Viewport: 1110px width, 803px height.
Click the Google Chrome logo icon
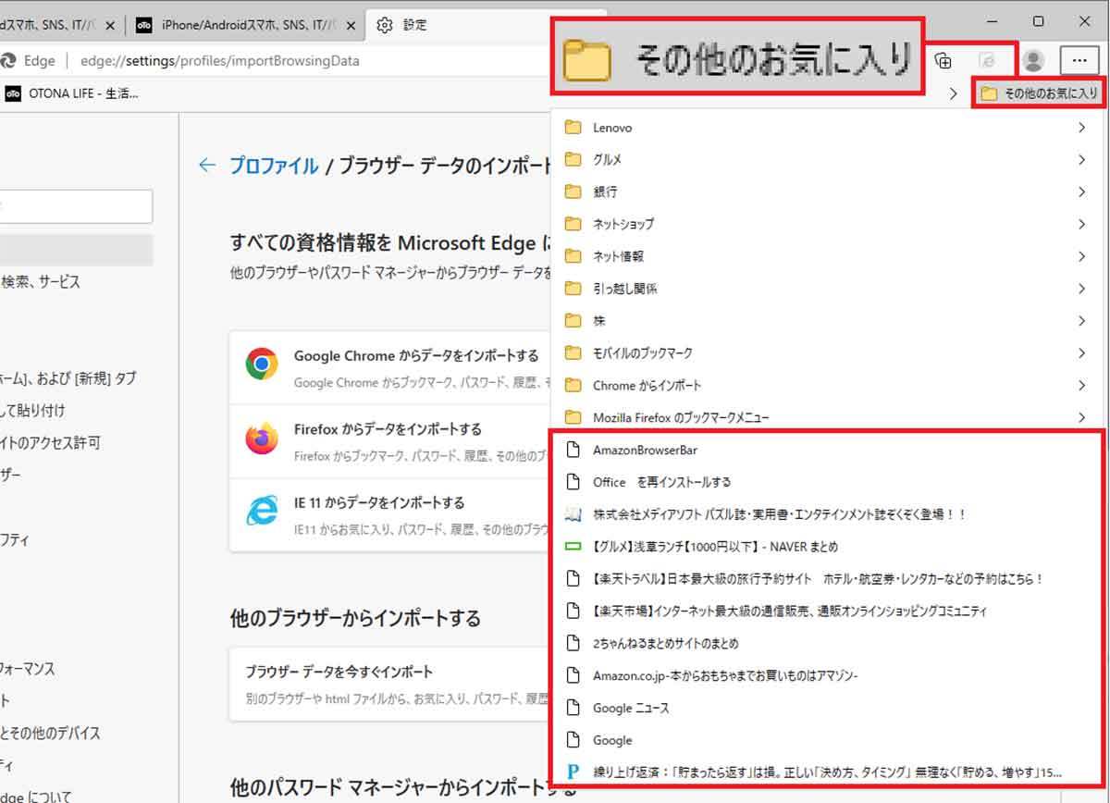pos(263,364)
